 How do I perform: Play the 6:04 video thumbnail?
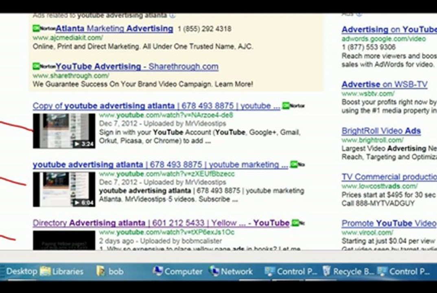pyautogui.click(x=64, y=189)
